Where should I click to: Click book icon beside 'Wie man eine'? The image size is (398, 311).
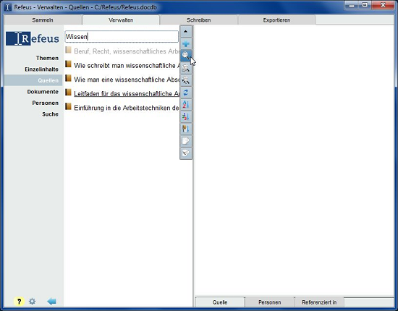pyautogui.click(x=68, y=78)
